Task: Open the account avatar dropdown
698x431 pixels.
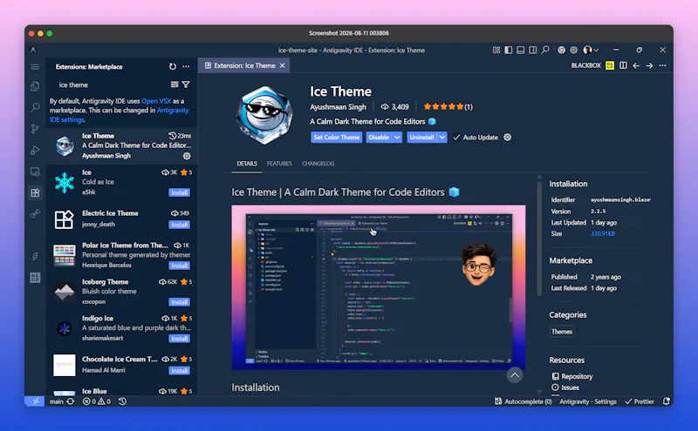Action: pos(592,51)
